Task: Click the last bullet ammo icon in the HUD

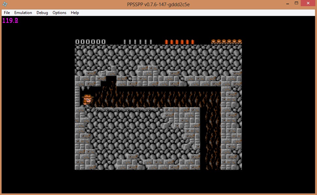Action: (151, 42)
